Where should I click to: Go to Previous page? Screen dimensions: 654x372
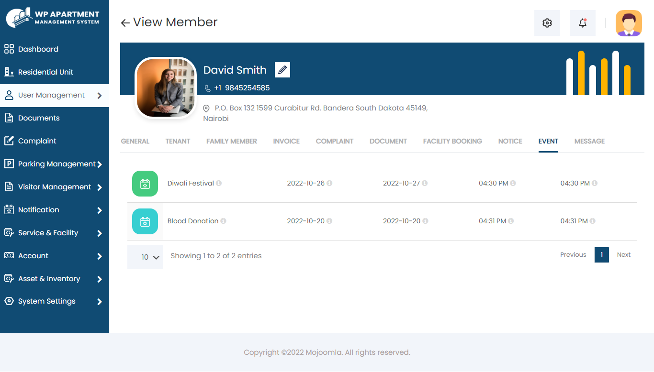click(x=573, y=255)
